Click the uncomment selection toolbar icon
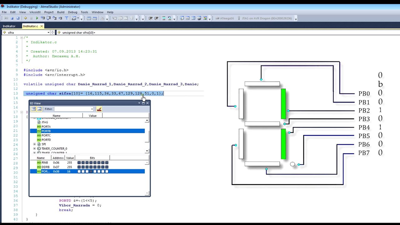 point(169,18)
